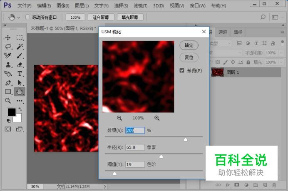Image resolution: width=288 pixels, height=191 pixels.
Task: Switch to the Paths tab
Action: pyautogui.click(x=238, y=32)
